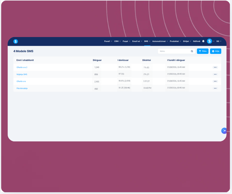Expand the Email-et menu
The height and width of the screenshot is (194, 232).
tap(137, 41)
